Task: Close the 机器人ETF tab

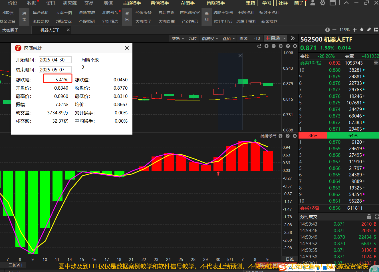Action: click(68, 30)
